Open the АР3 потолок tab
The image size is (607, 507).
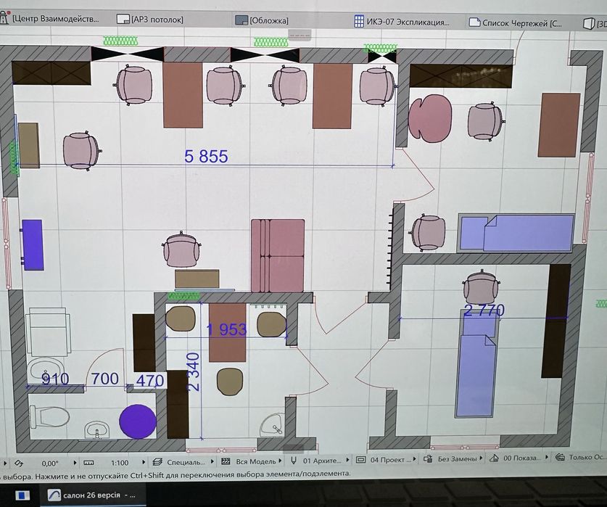pyautogui.click(x=150, y=20)
